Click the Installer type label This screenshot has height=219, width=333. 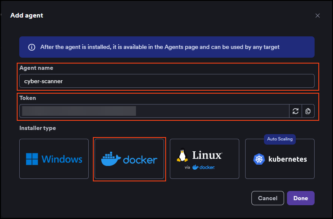tap(38, 128)
